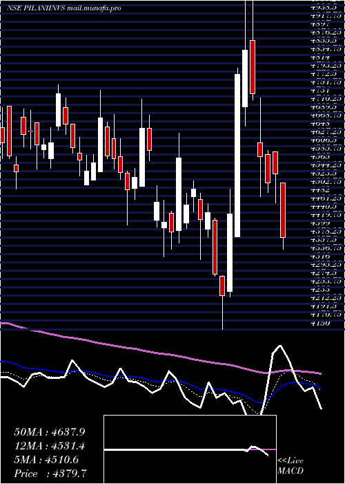This screenshot has width=345, height=484.
Task: Click the 4399 price axis label
Action: pos(320,223)
